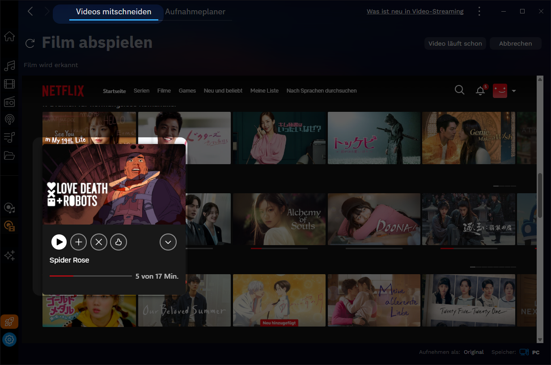Click the orange rocket icon in sidebar
551x365 pixels.
[9, 322]
